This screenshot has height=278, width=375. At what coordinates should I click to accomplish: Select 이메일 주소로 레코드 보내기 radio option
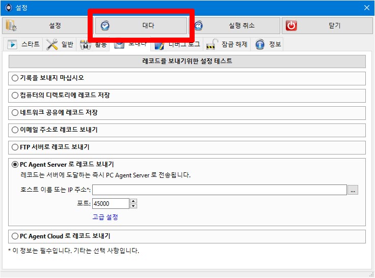[x=15, y=130]
